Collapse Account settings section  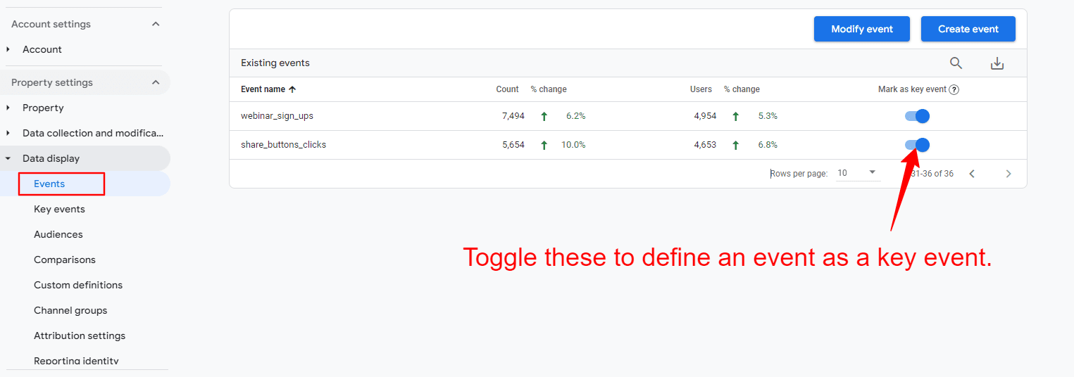(156, 24)
